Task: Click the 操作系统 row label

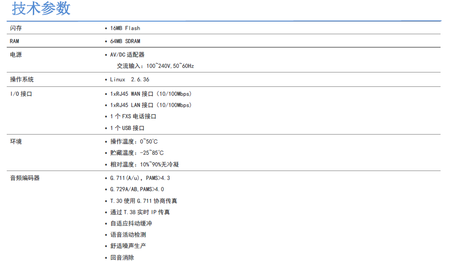Action: click(x=22, y=80)
